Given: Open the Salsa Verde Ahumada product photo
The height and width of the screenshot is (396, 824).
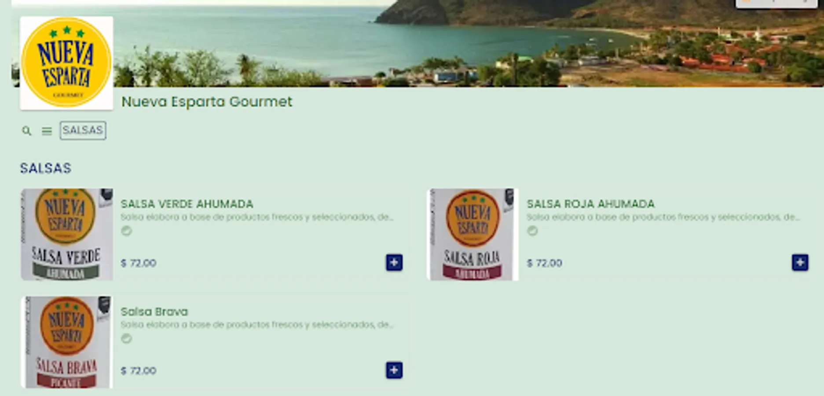Looking at the screenshot, I should pyautogui.click(x=67, y=235).
